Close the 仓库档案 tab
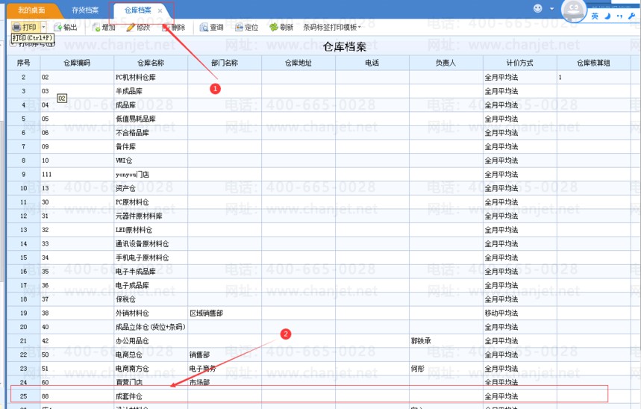 [x=160, y=10]
